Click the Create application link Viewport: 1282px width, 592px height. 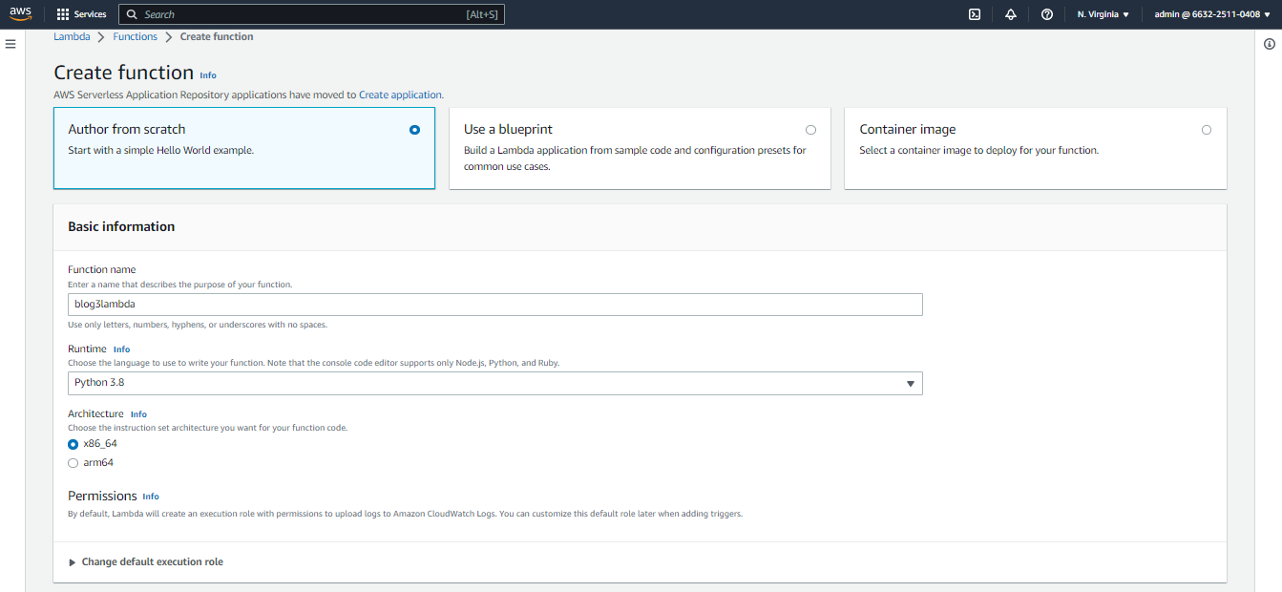pyautogui.click(x=400, y=95)
